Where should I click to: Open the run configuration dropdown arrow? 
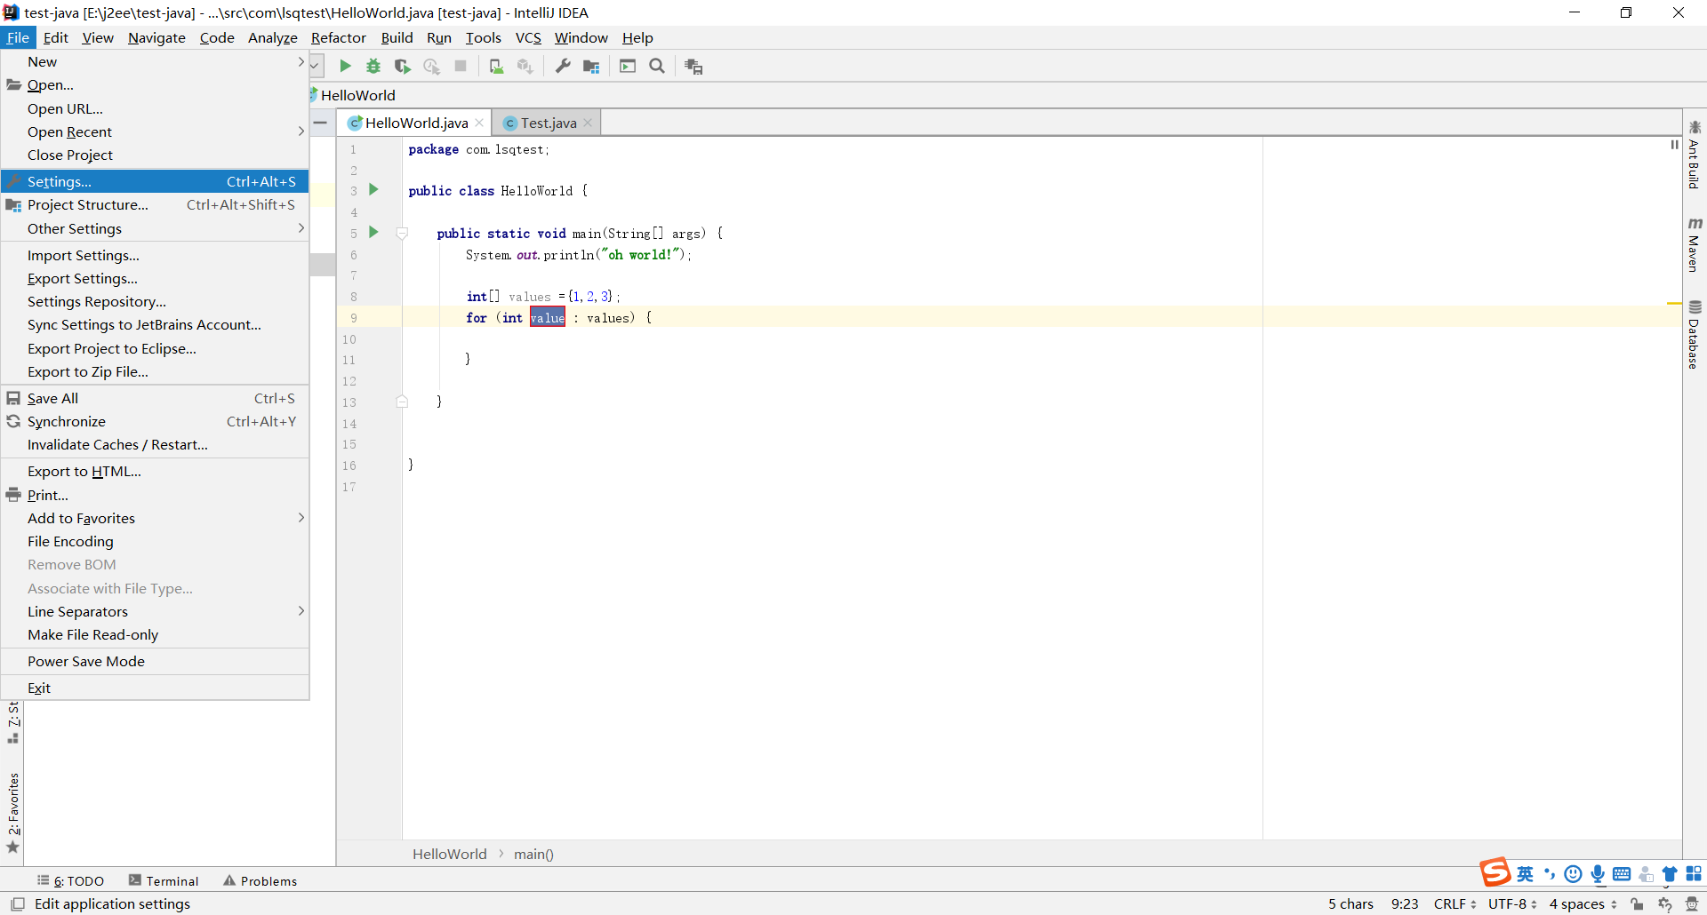point(315,67)
